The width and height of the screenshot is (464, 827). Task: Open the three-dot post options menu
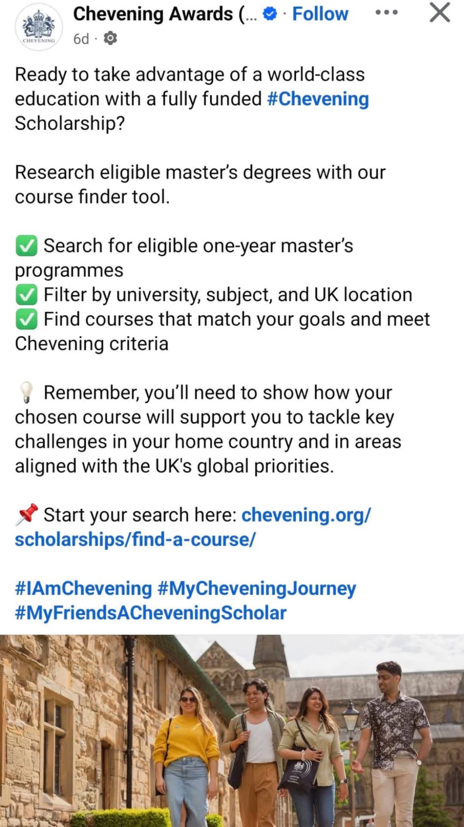pyautogui.click(x=386, y=13)
